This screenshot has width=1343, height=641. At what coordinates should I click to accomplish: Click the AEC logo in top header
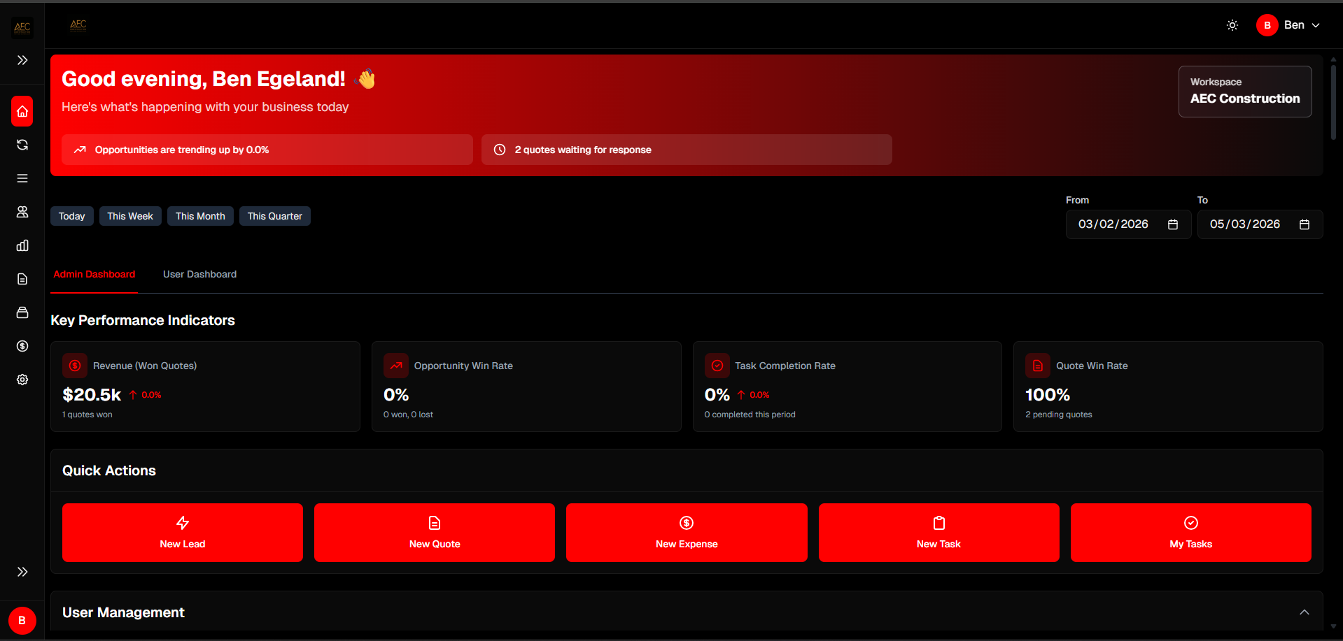[78, 25]
